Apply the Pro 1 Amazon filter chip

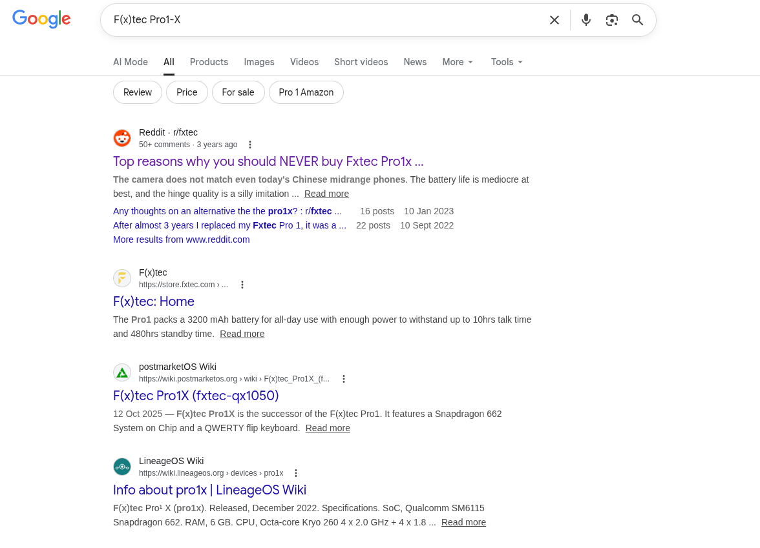pyautogui.click(x=306, y=92)
